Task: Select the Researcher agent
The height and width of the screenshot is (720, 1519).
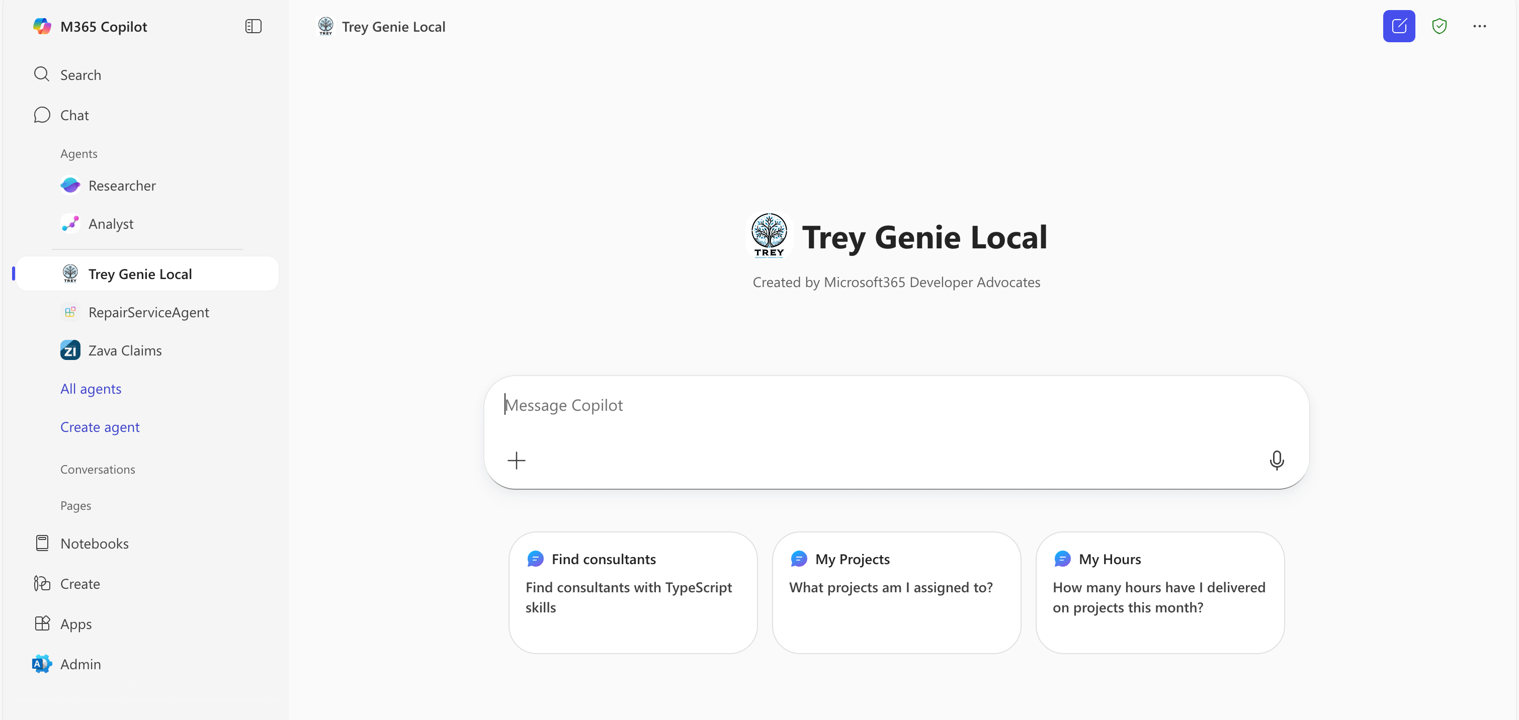Action: [122, 185]
